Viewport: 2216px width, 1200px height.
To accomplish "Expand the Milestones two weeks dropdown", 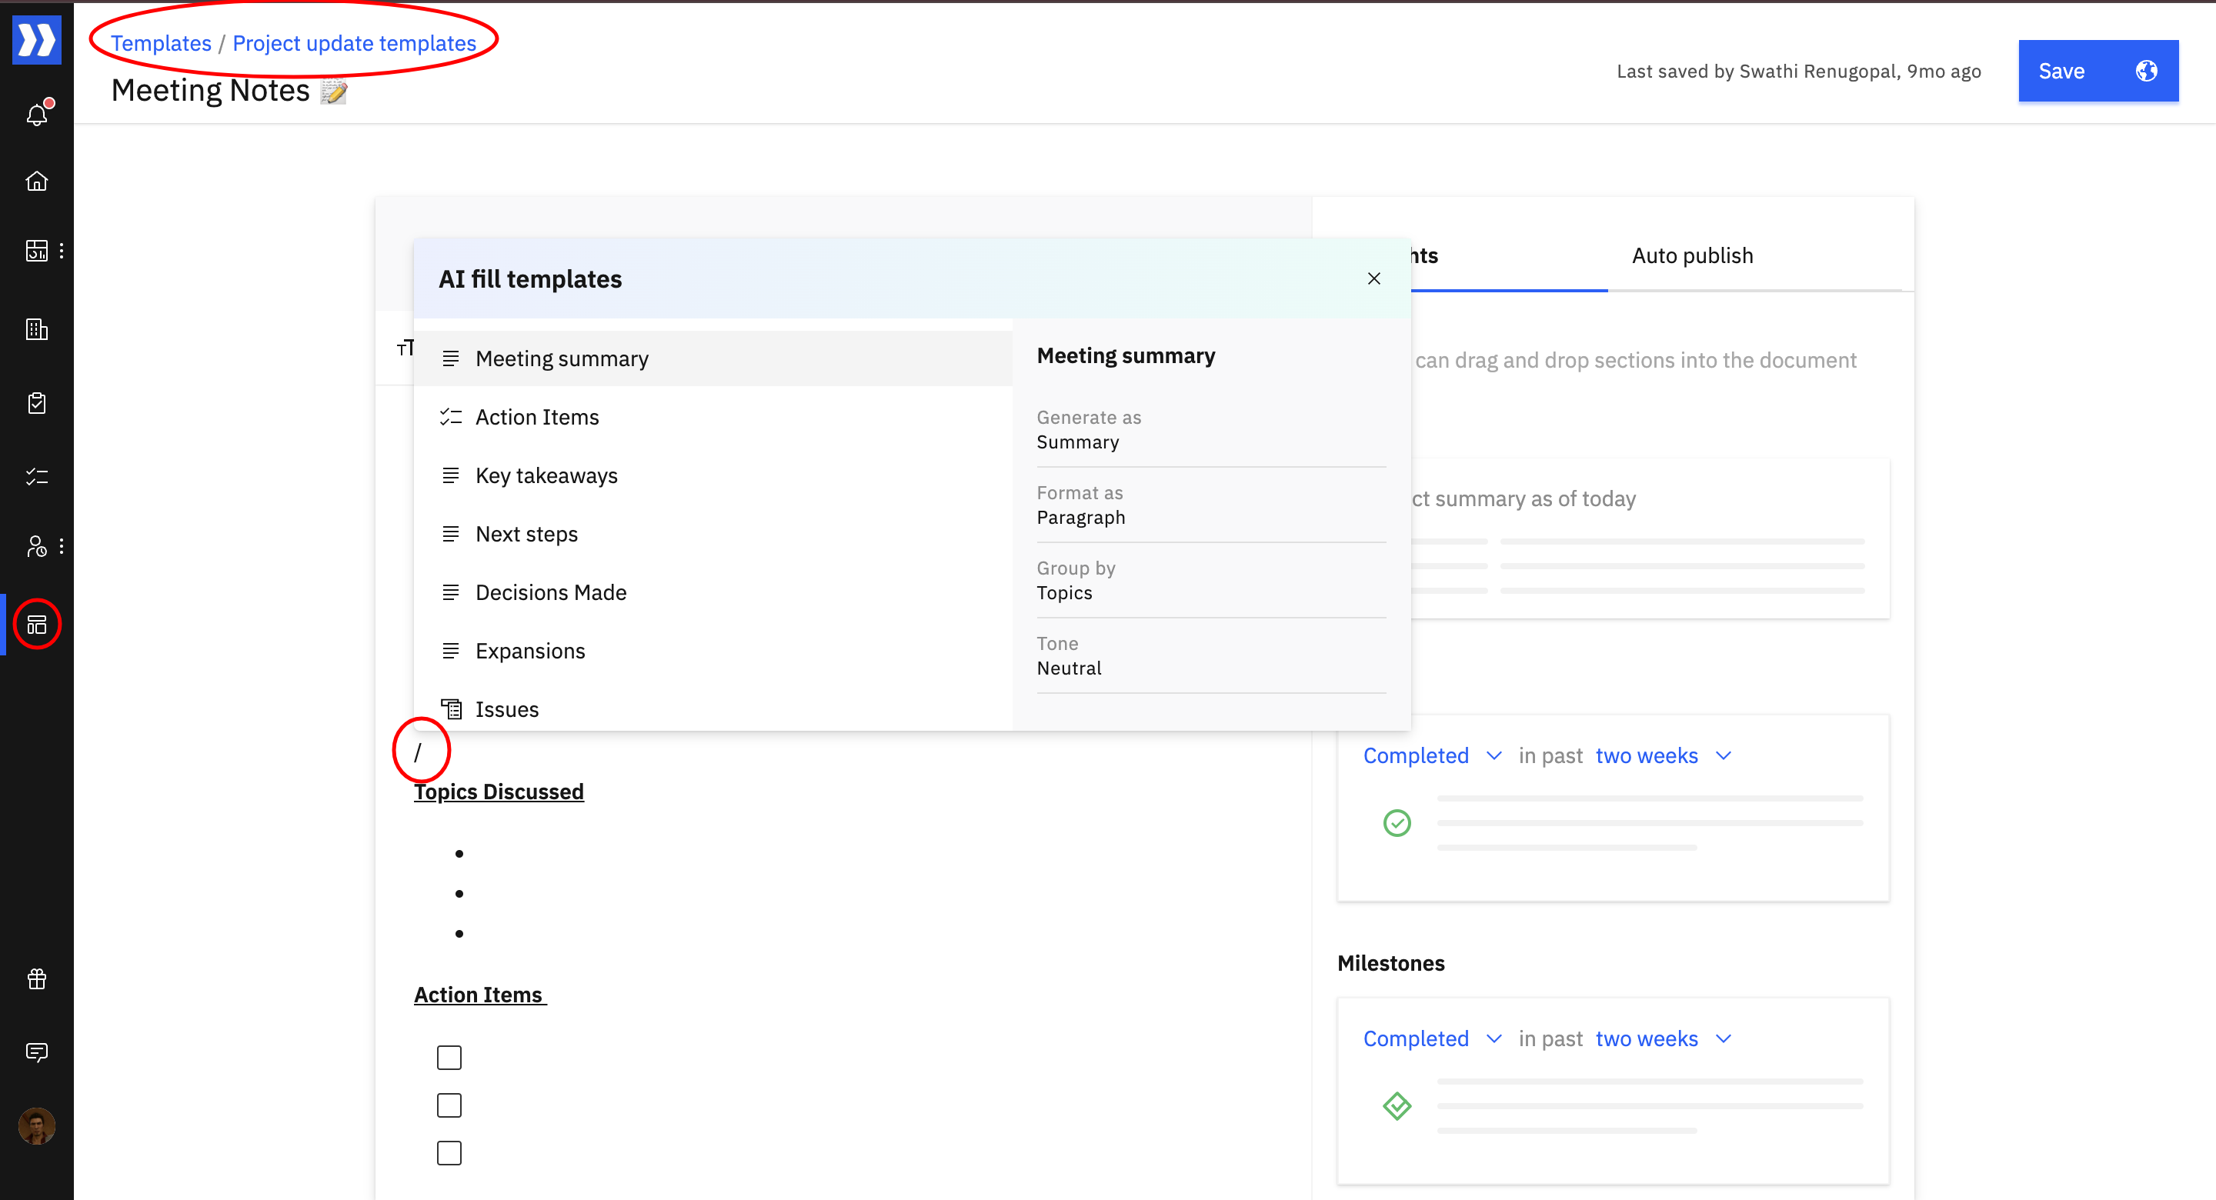I will click(1662, 1038).
